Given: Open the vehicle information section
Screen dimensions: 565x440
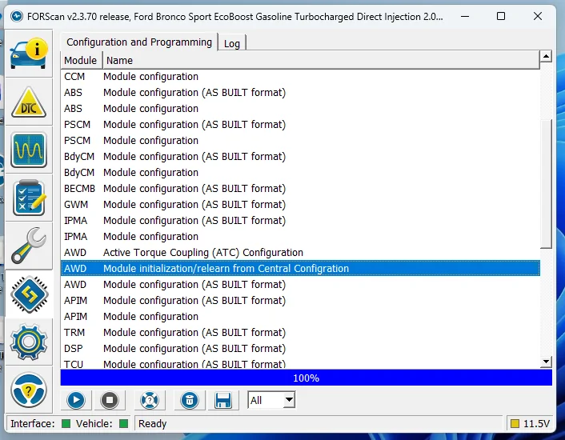Looking at the screenshot, I should click(29, 54).
